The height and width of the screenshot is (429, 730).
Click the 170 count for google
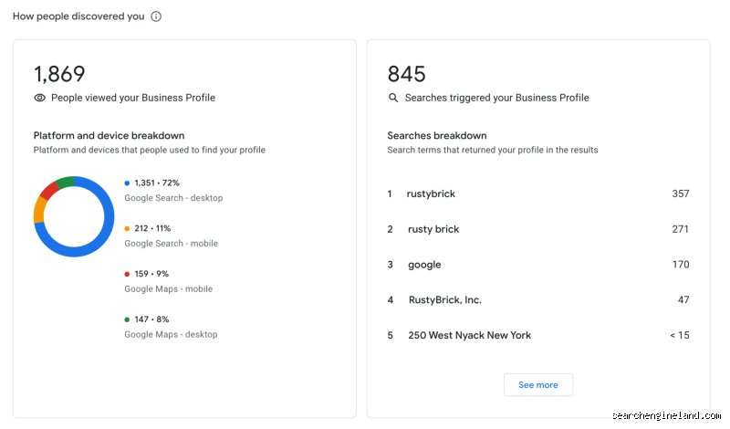point(681,265)
